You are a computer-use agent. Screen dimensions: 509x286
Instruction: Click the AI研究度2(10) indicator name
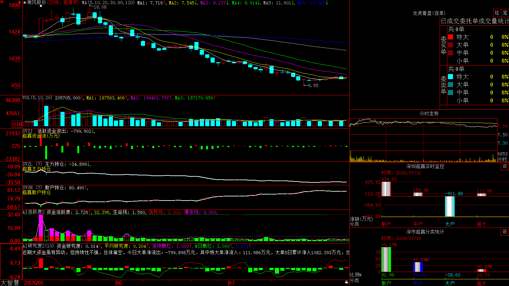[x=38, y=246]
